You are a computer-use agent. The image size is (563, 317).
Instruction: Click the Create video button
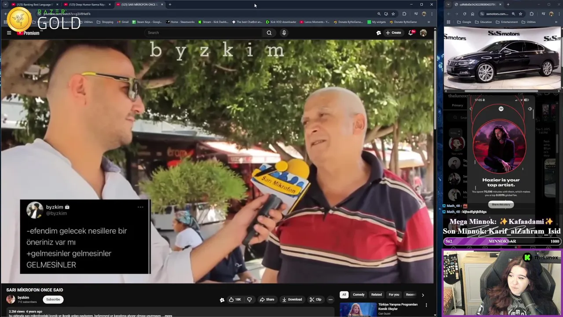[x=393, y=33]
